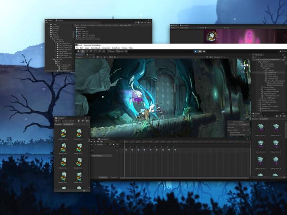This screenshot has height=215, width=287.
Task: Select the Curves view button
Action: pyautogui.click(x=114, y=177)
